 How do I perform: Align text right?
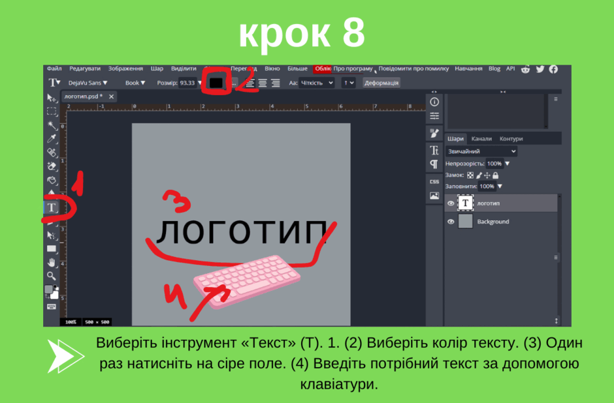pyautogui.click(x=276, y=83)
